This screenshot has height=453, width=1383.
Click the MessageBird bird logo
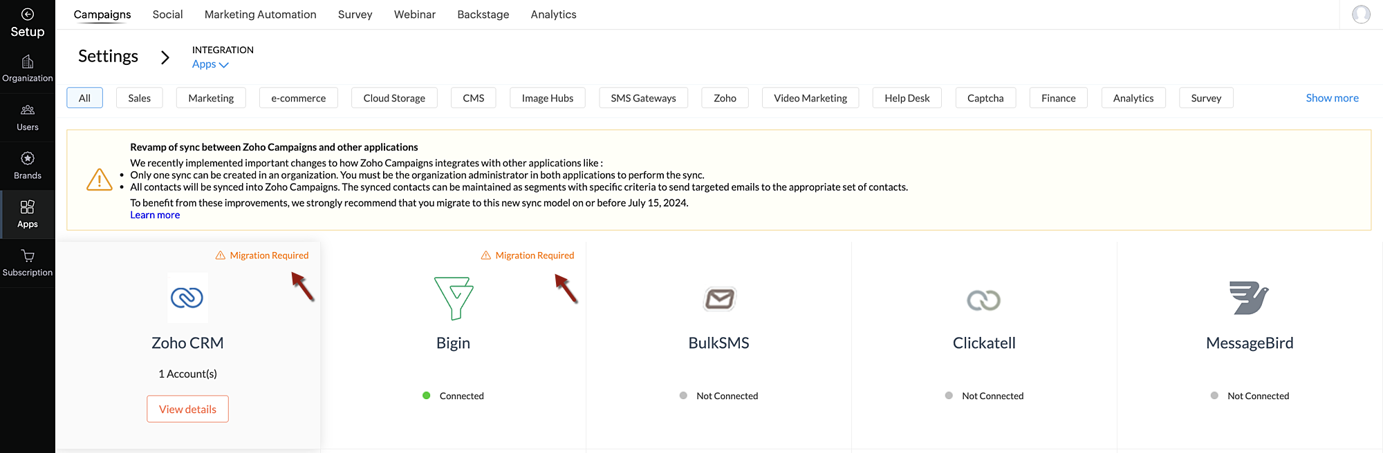(x=1249, y=298)
